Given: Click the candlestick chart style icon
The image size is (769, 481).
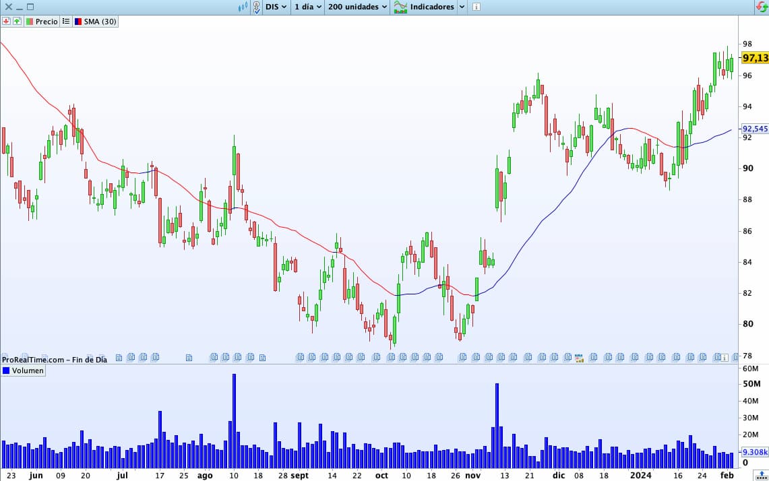Looking at the screenshot, I should [243, 7].
